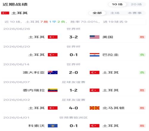Select the 10场 toggle option
The image size is (149, 131).
pos(117,4)
